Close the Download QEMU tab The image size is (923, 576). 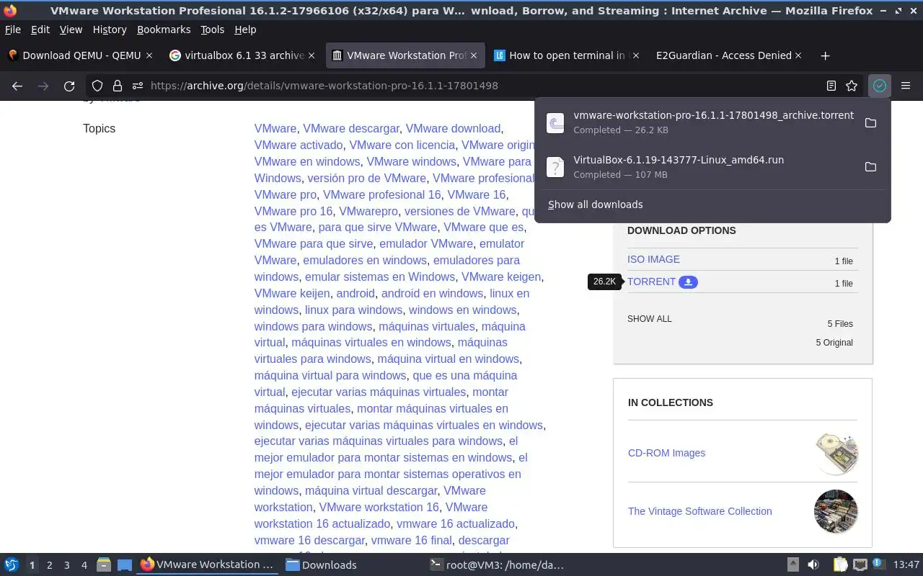149,55
